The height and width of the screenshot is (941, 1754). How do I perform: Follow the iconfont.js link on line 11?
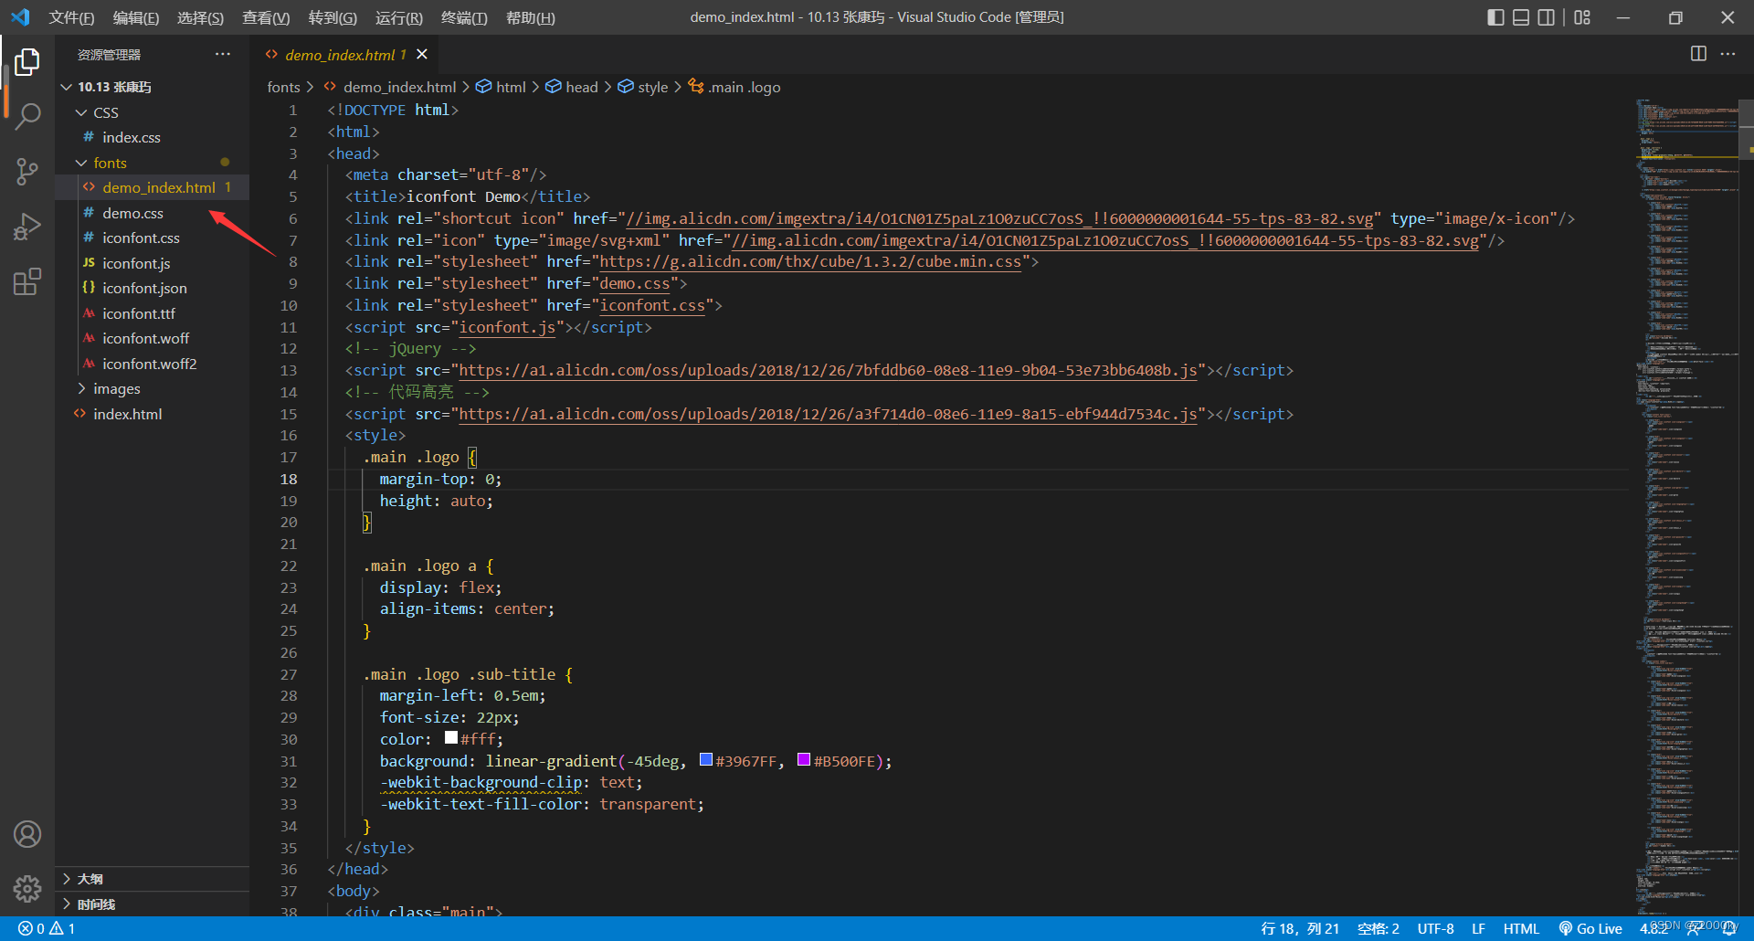507,327
